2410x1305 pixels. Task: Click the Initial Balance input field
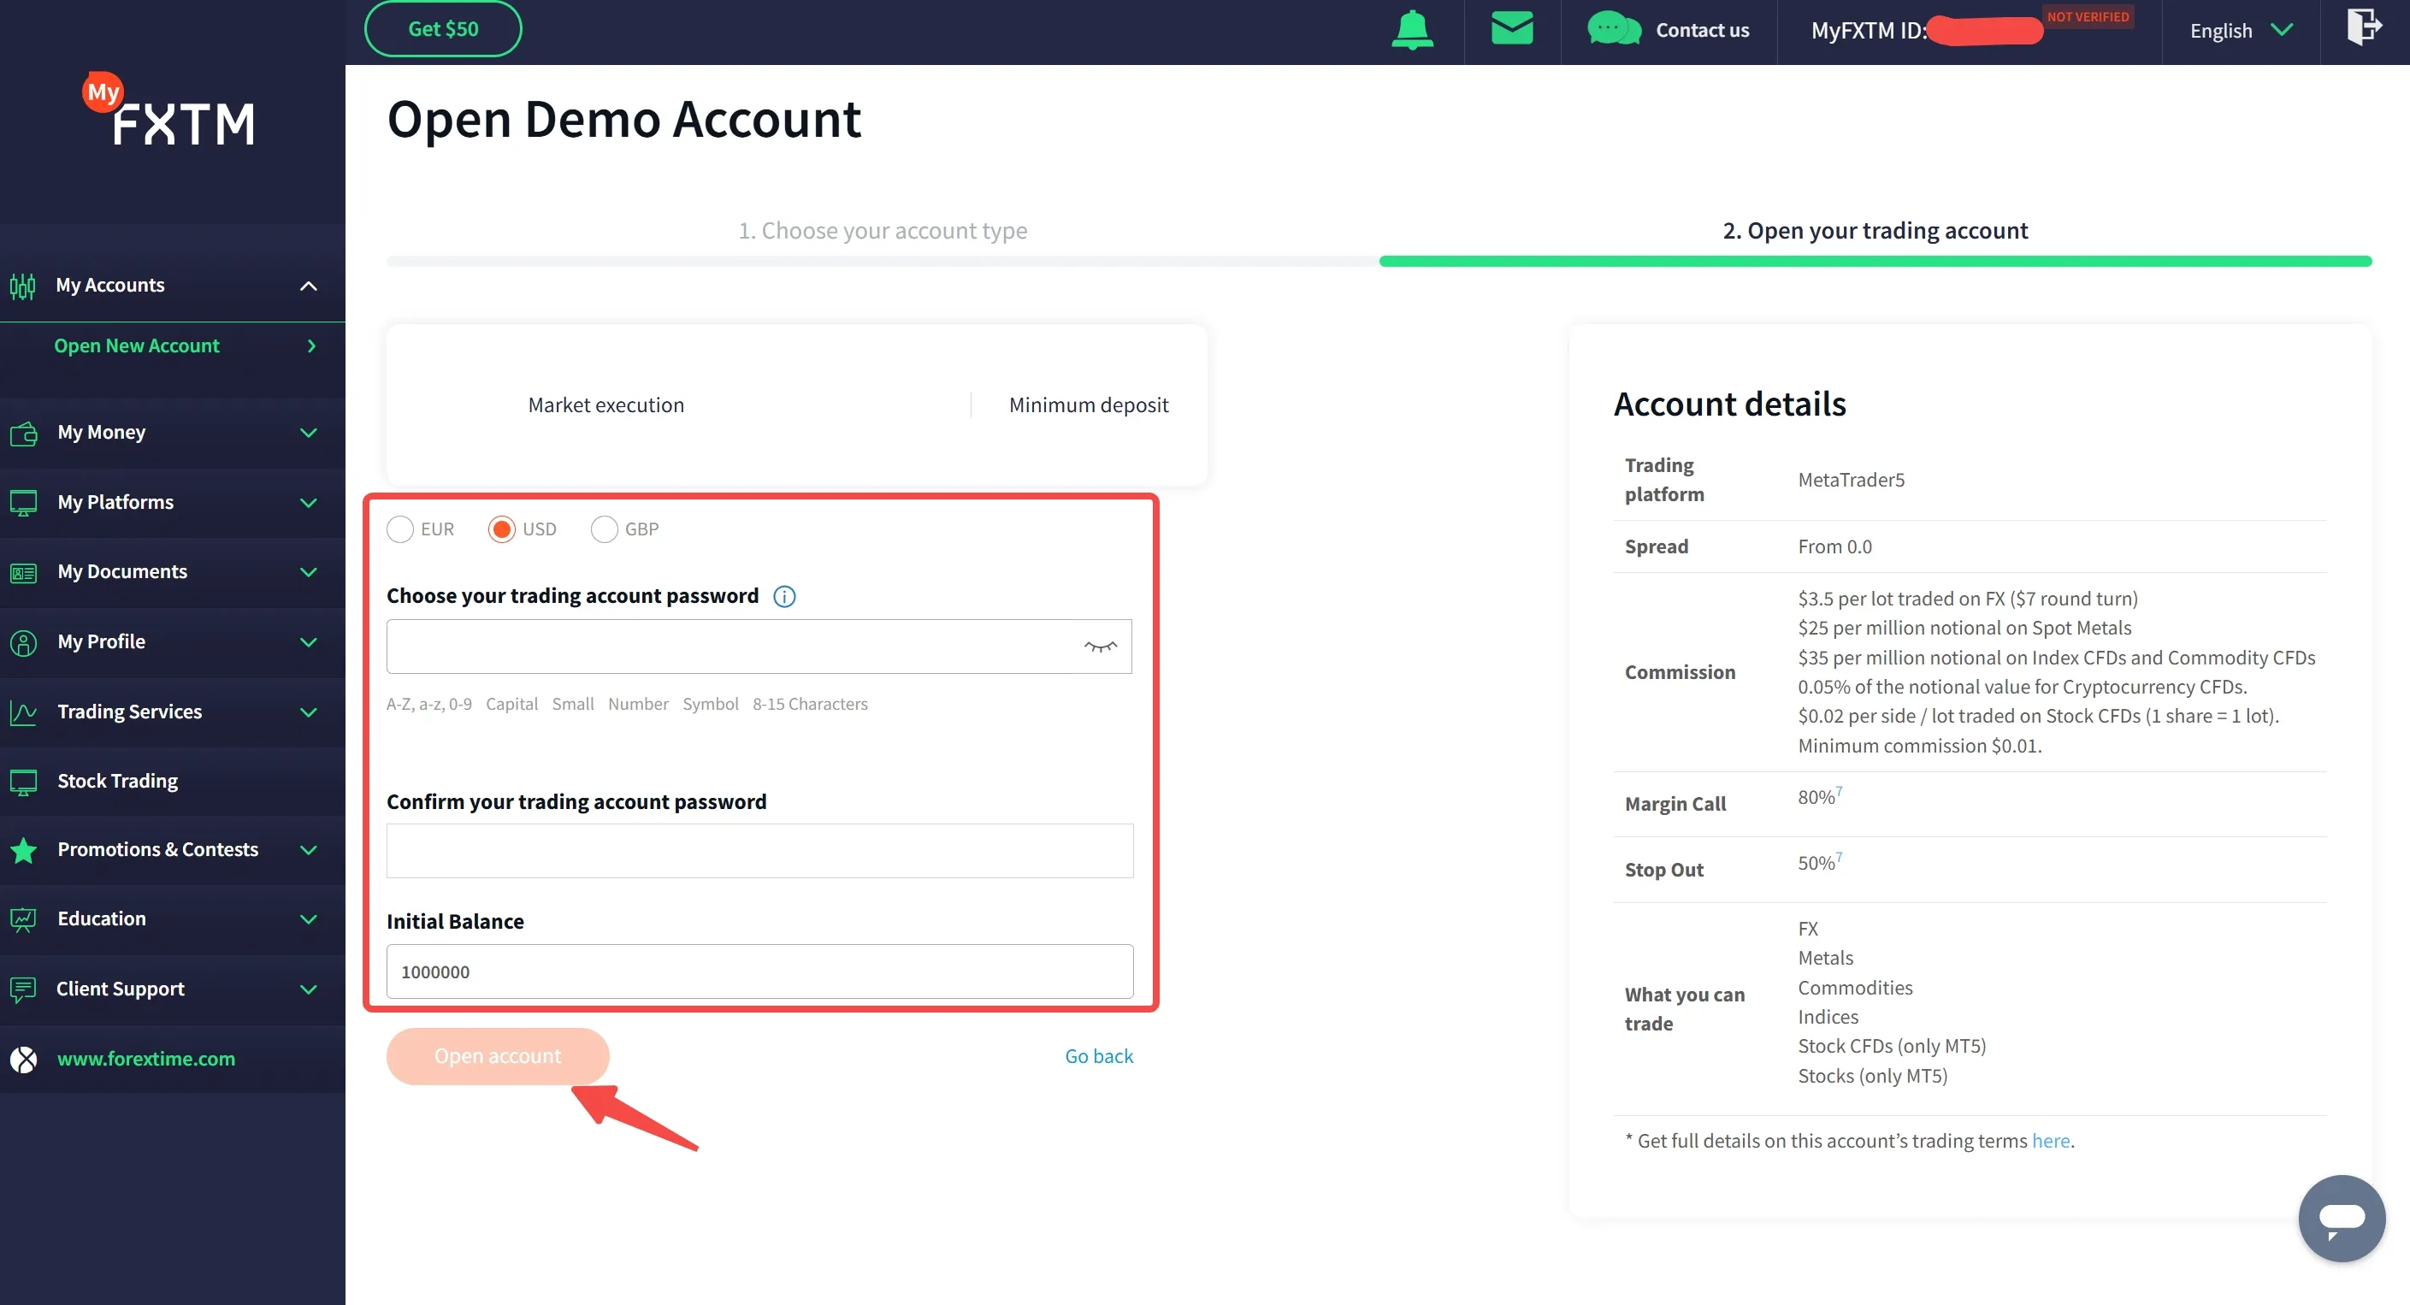coord(759,972)
